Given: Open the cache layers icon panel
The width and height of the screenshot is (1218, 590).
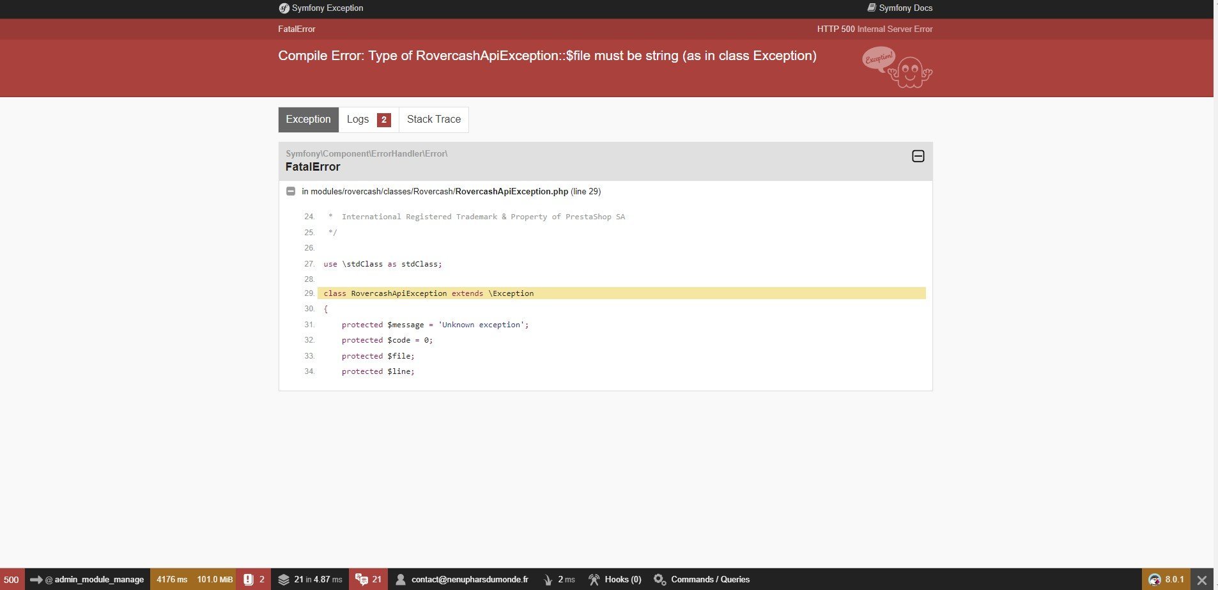Looking at the screenshot, I should tap(284, 579).
